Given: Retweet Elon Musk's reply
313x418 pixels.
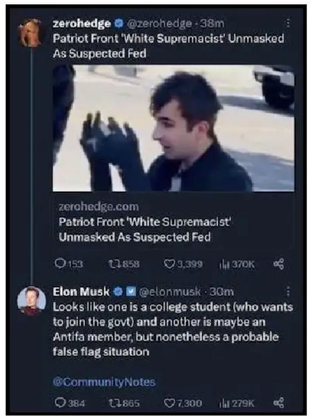Looking at the screenshot, I should pyautogui.click(x=110, y=402).
